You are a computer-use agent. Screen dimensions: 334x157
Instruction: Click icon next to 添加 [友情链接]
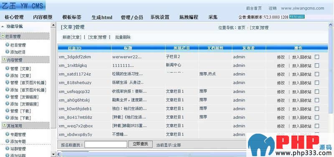(8, 104)
